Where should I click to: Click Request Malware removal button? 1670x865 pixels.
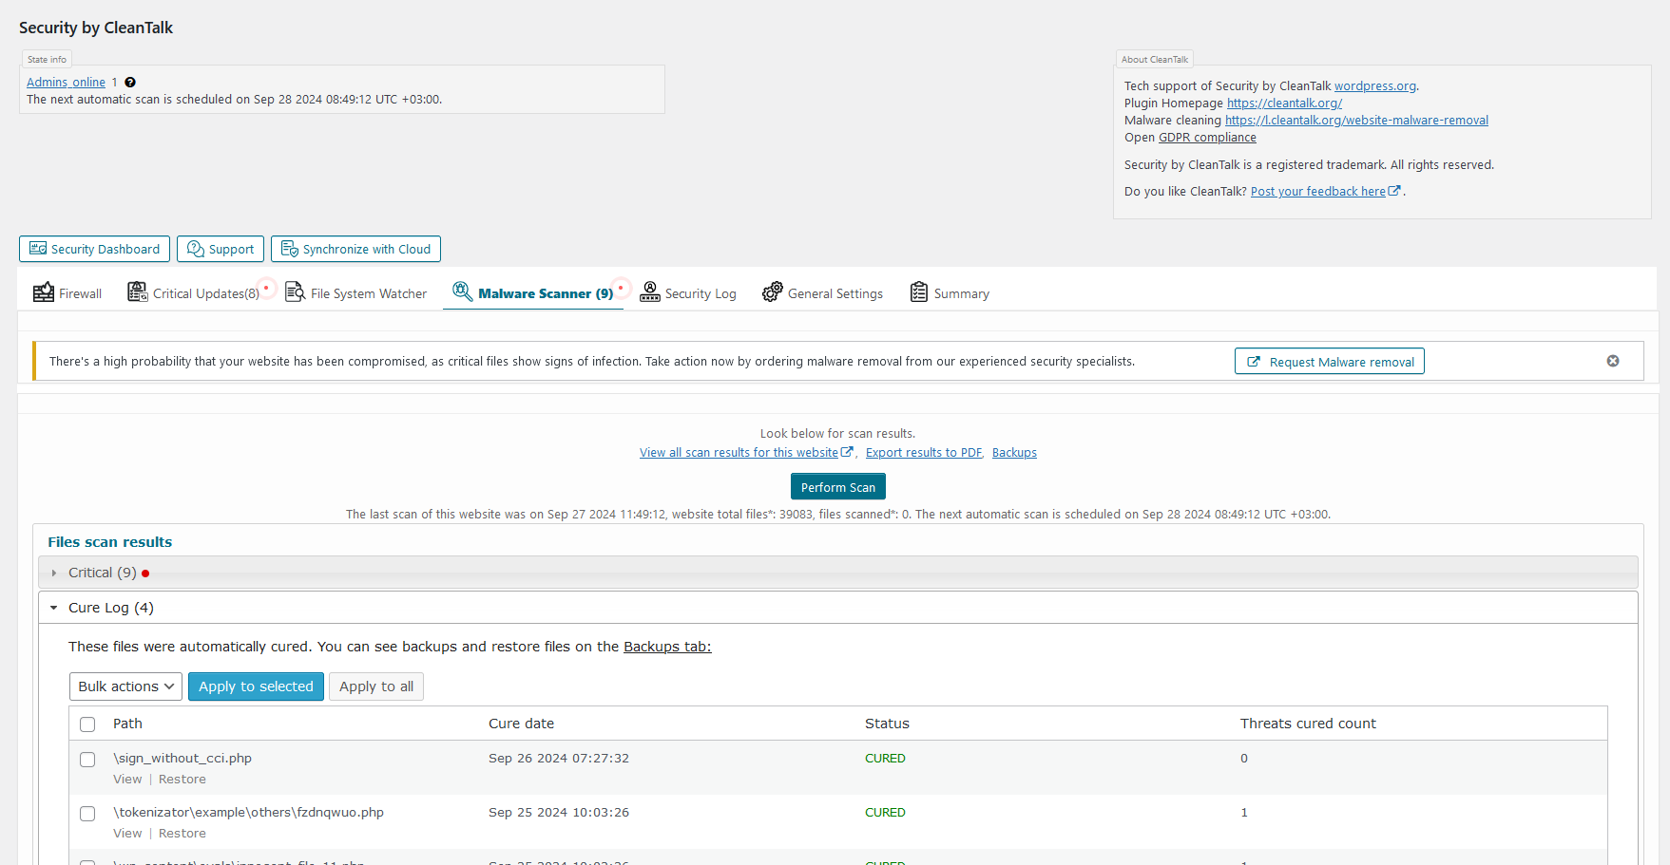(1329, 361)
